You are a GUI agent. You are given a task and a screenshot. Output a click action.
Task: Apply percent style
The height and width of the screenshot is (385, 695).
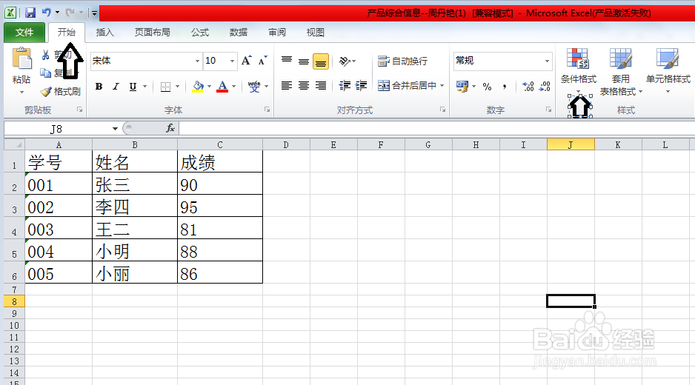click(487, 87)
